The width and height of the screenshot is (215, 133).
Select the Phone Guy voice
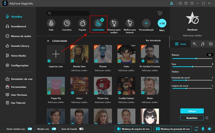[x=103, y=86]
